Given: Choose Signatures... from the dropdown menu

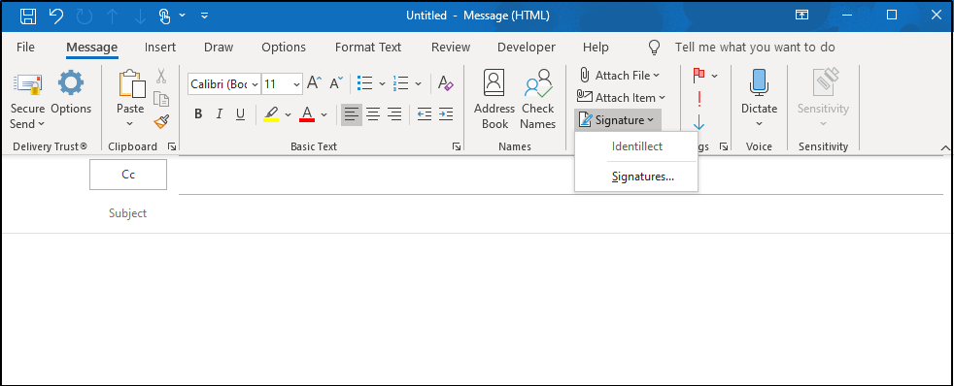Looking at the screenshot, I should [643, 177].
